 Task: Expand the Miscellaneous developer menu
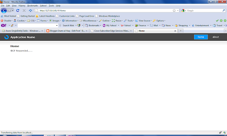click(88, 21)
